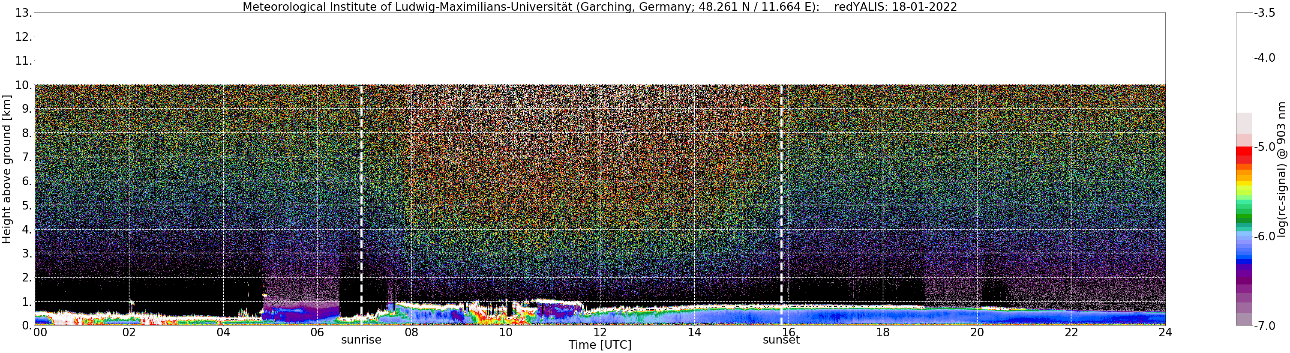
Task: Click the y-axis tick label 12.
Action: (24, 37)
